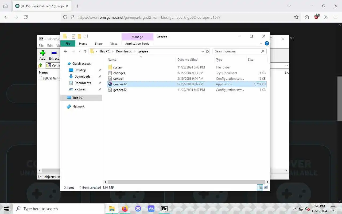This screenshot has height=214, width=342.
Task: Open address bar history dropdown
Action: point(203,51)
